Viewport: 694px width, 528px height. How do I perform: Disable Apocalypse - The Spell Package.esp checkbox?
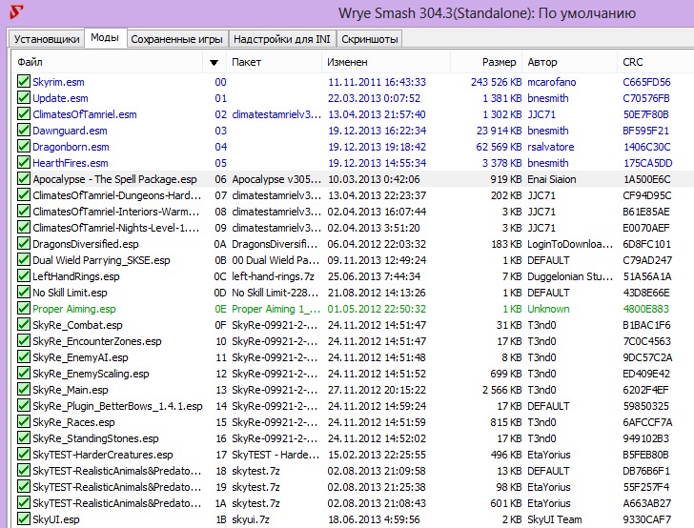tap(24, 179)
